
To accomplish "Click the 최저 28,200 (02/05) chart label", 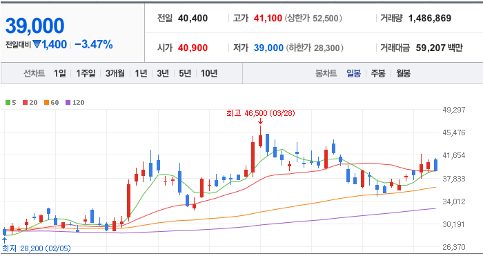I will click(37, 248).
